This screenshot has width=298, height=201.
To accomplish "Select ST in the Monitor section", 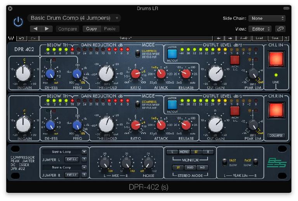I will [x=196, y=152].
